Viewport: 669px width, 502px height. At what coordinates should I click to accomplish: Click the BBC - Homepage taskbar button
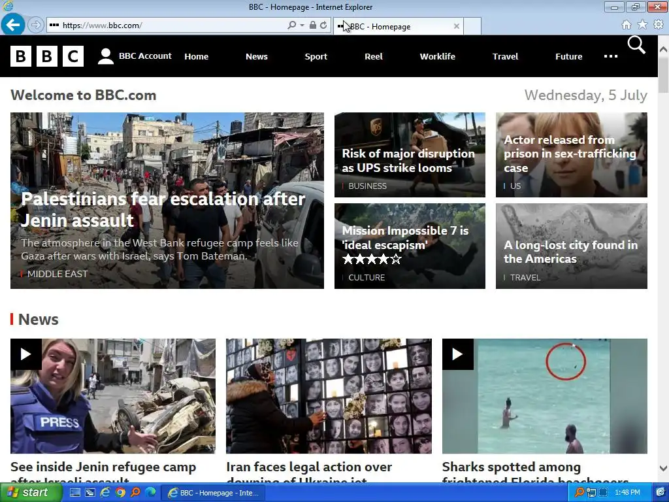point(214,493)
